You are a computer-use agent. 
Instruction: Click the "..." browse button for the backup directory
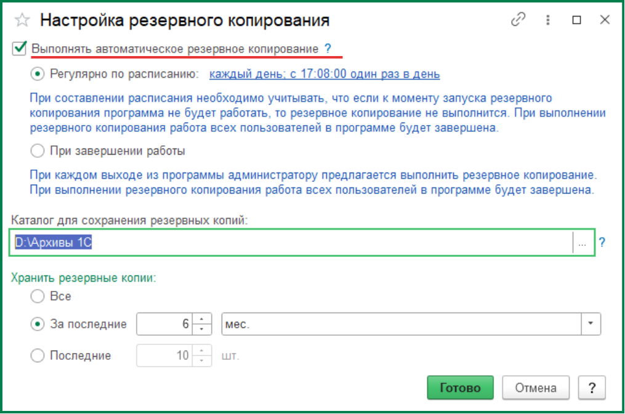click(583, 243)
